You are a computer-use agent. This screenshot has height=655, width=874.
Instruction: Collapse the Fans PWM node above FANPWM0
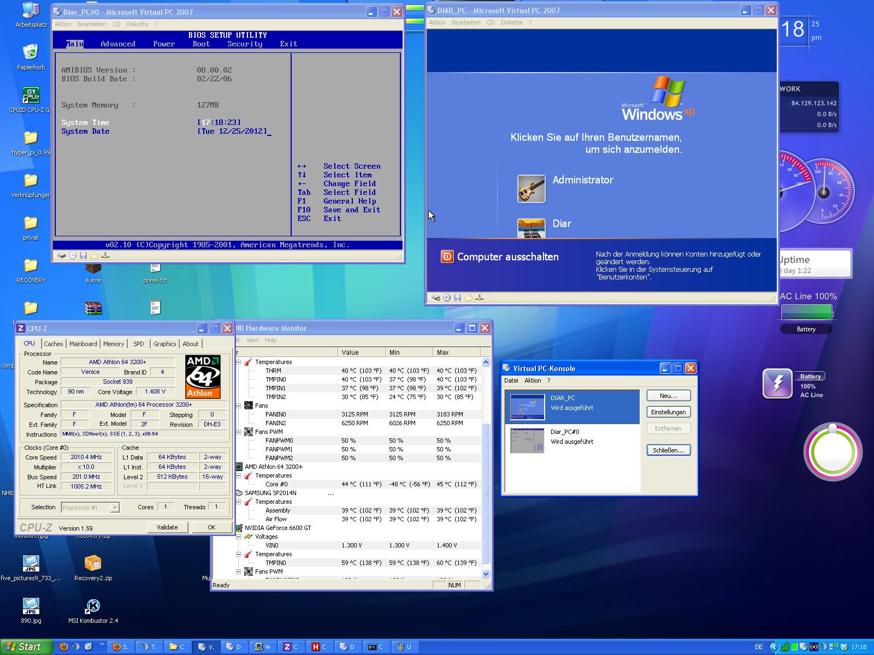239,432
